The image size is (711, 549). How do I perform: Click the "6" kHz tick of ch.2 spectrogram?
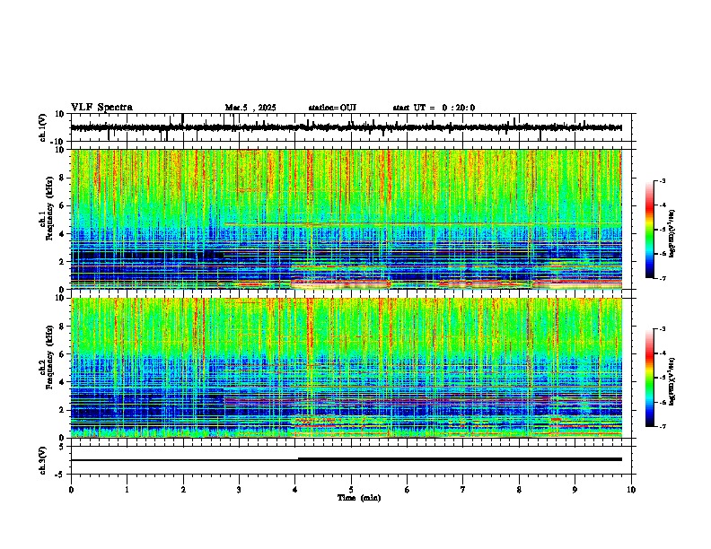coord(62,354)
